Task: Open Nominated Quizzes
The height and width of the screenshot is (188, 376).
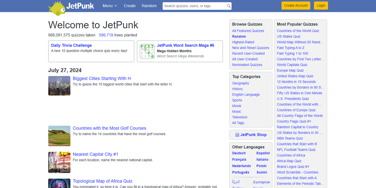Action: (x=247, y=65)
